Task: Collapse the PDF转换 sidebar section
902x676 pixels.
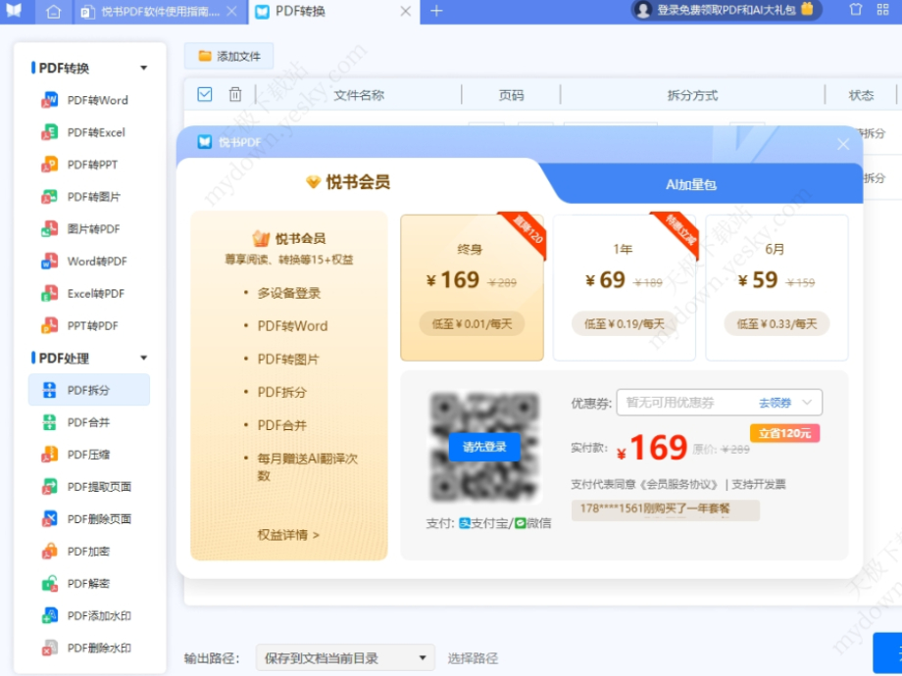Action: [144, 68]
